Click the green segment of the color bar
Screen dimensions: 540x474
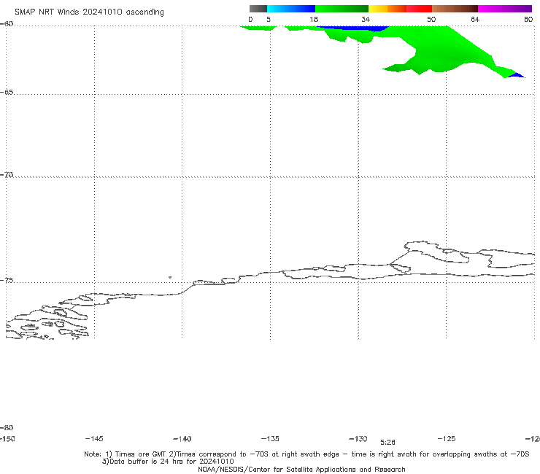[342, 9]
